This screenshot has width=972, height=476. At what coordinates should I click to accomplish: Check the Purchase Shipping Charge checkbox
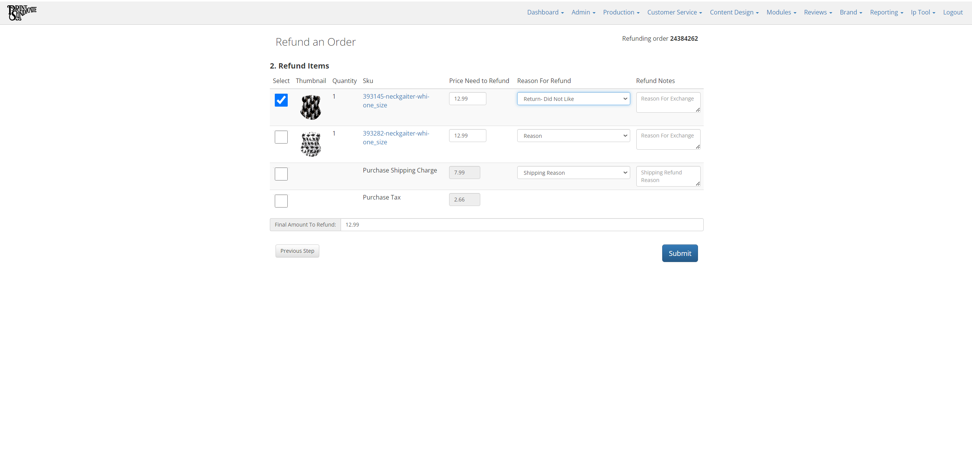click(x=281, y=174)
